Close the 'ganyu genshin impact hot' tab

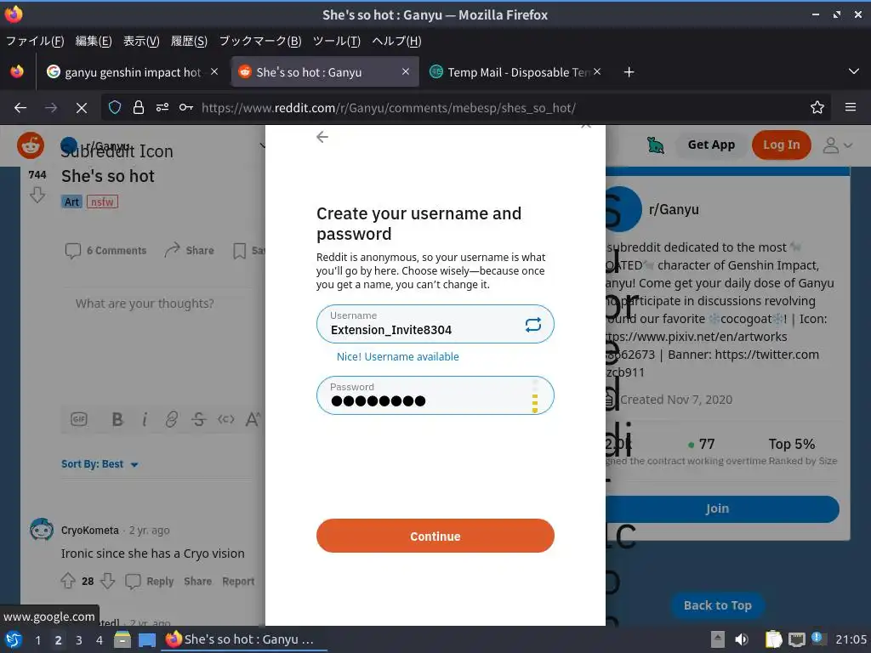214,71
